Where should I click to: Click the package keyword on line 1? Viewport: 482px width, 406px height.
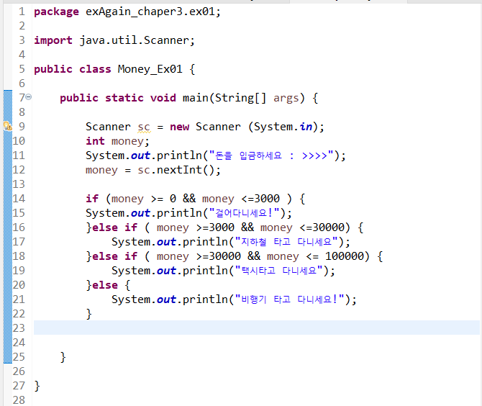tap(56, 12)
